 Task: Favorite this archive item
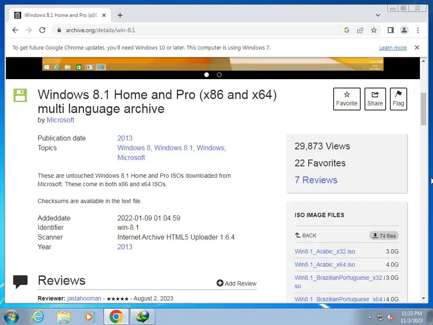pyautogui.click(x=347, y=99)
